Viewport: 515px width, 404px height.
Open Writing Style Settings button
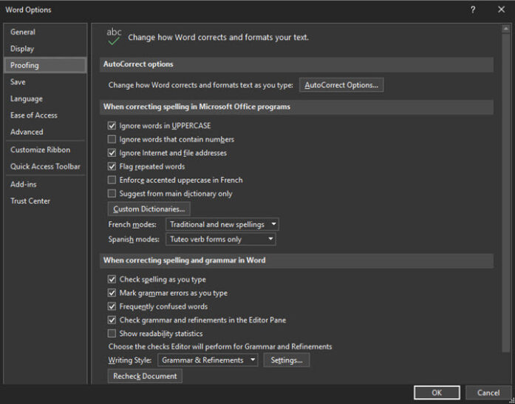click(287, 360)
